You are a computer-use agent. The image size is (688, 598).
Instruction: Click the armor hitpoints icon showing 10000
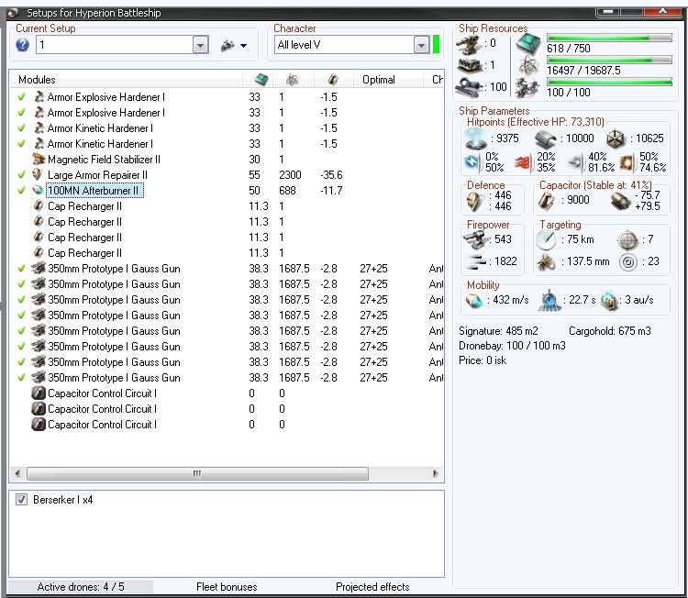(x=546, y=139)
